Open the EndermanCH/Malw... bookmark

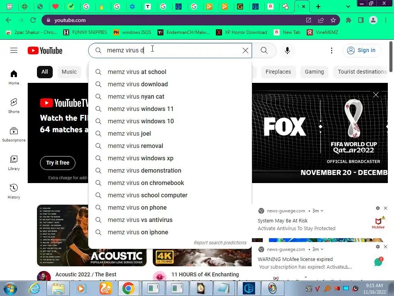click(184, 32)
